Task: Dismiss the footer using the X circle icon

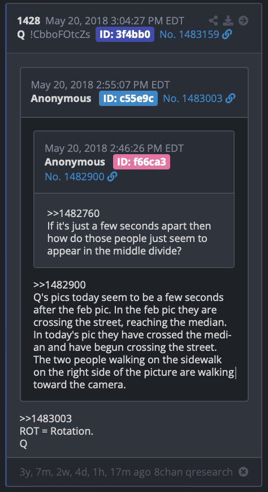Action: point(243,472)
